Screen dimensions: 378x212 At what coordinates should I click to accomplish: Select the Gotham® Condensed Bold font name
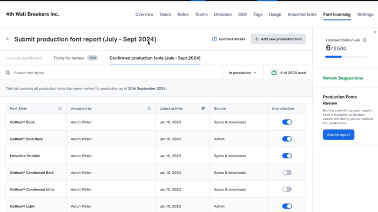31,172
